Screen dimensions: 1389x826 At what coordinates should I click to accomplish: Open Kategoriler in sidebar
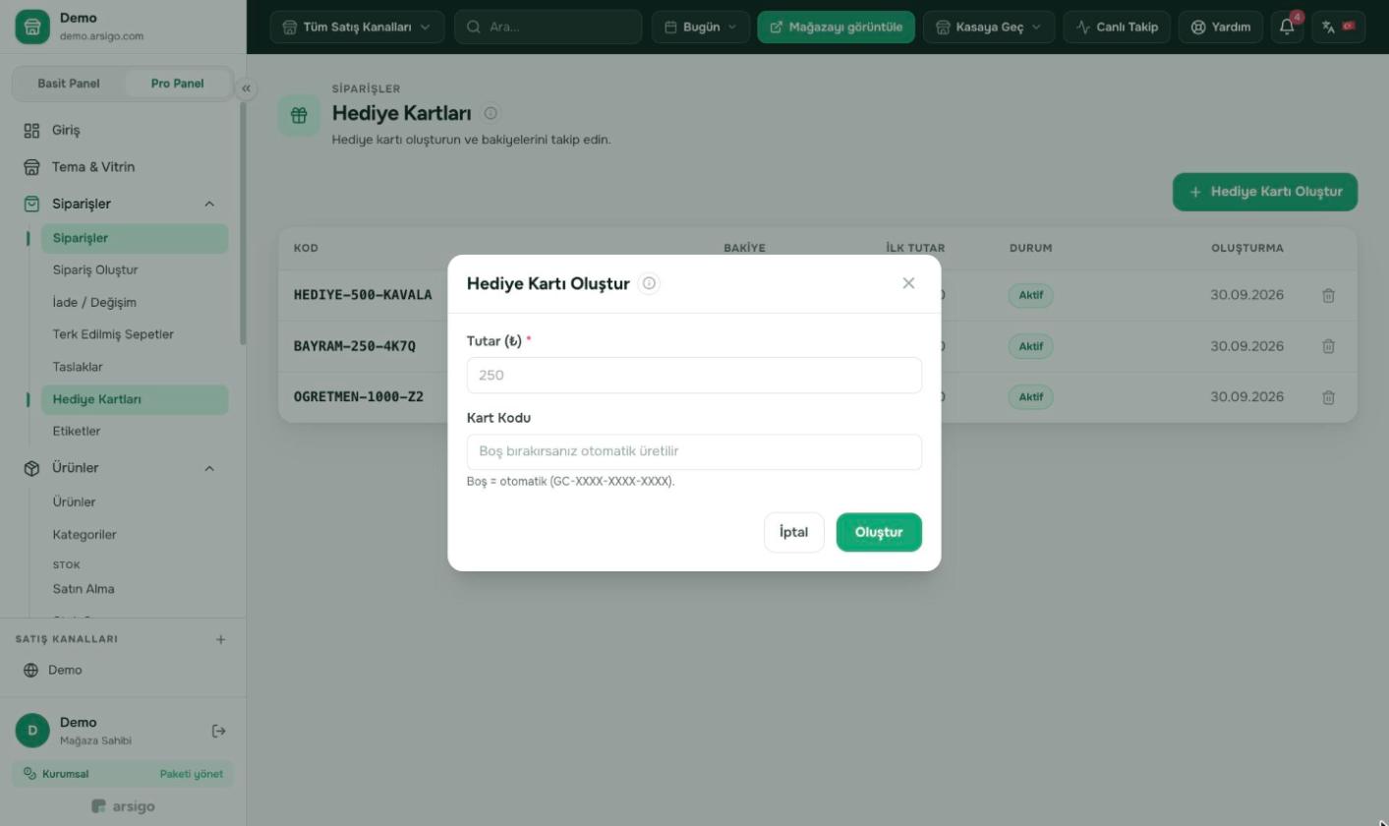(85, 535)
